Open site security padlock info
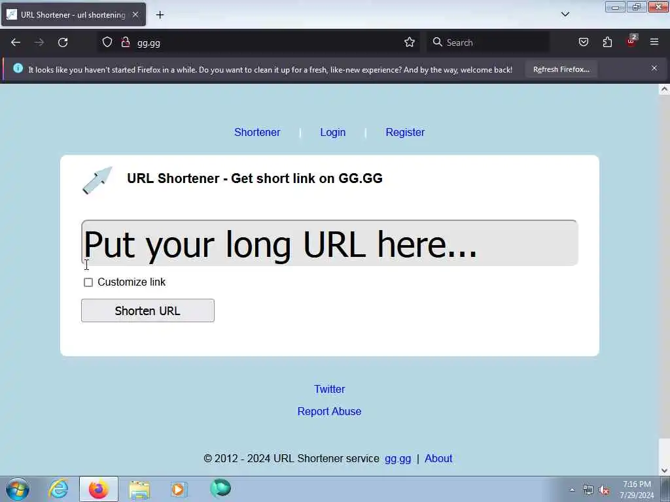670x502 pixels. (125, 42)
